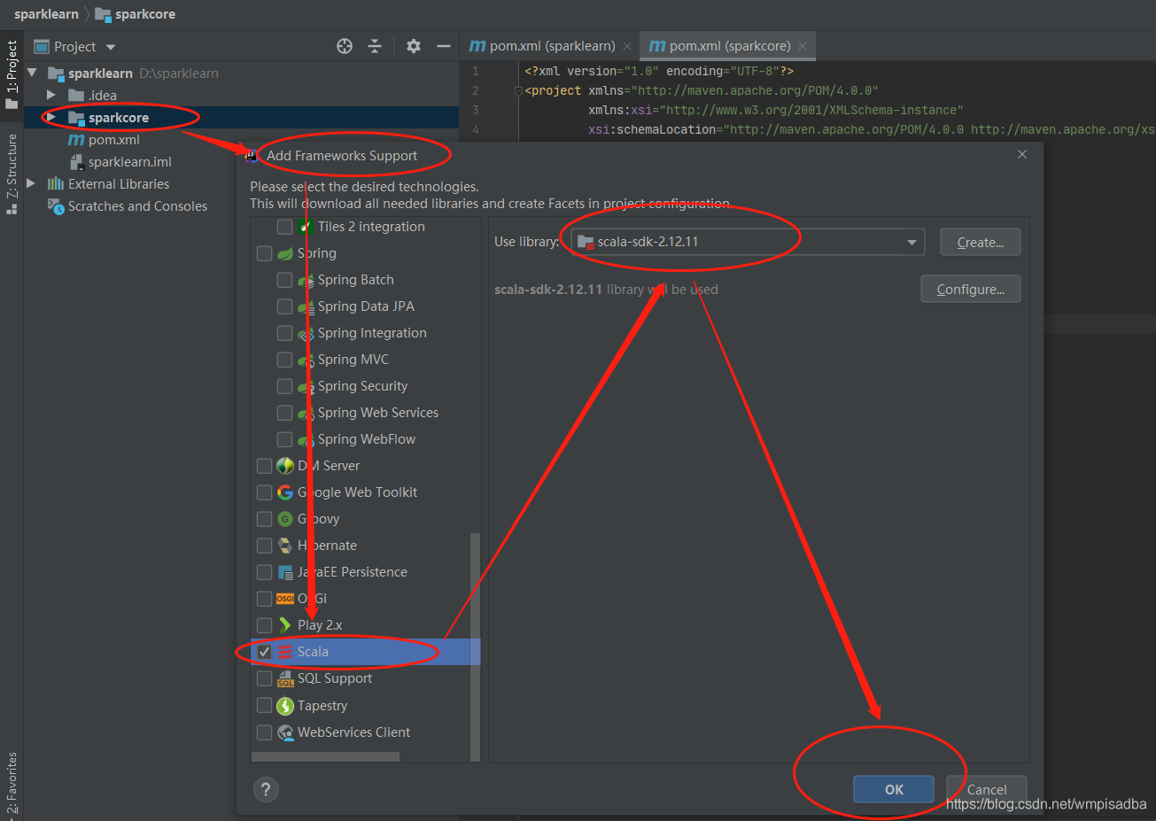Open the Project view dropdown arrow
1156x821 pixels.
tap(111, 47)
